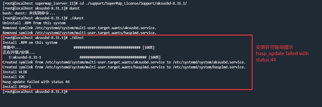Click the 'hasp_update failed with status 44' line
The height and width of the screenshot is (107, 322).
point(36,82)
